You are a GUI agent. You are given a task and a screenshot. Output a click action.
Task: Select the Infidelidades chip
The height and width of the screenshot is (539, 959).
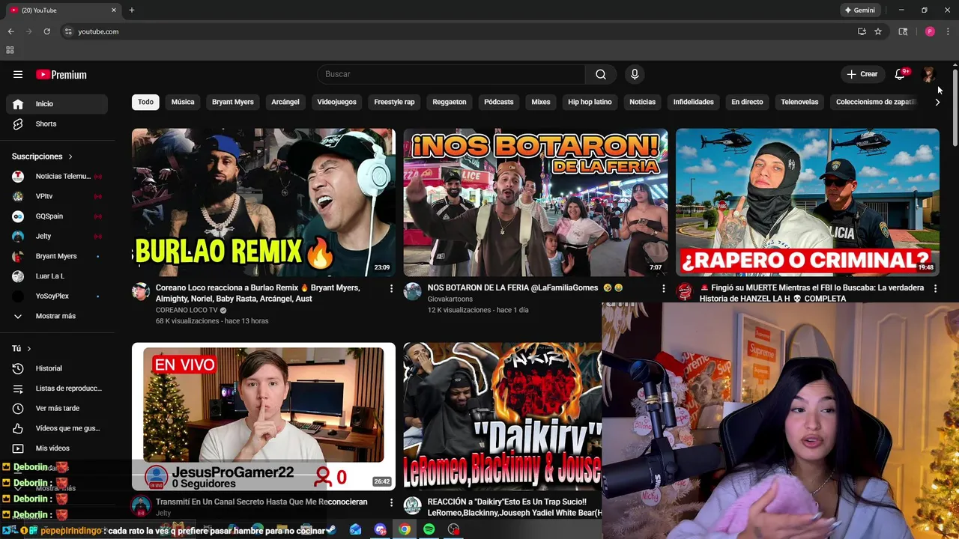693,102
